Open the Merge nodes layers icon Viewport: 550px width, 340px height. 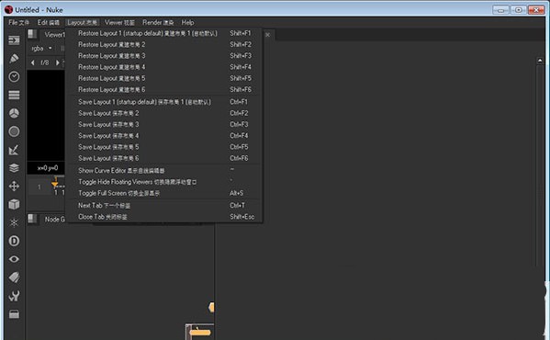(x=14, y=168)
